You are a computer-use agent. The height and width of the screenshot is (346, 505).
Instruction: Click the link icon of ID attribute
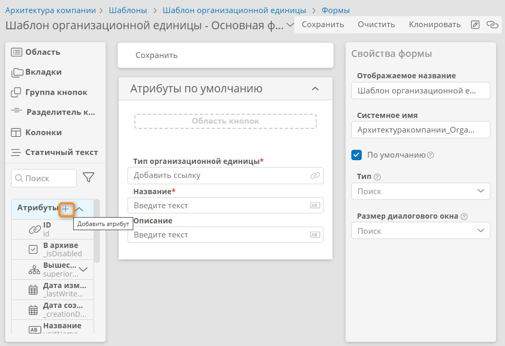click(35, 230)
